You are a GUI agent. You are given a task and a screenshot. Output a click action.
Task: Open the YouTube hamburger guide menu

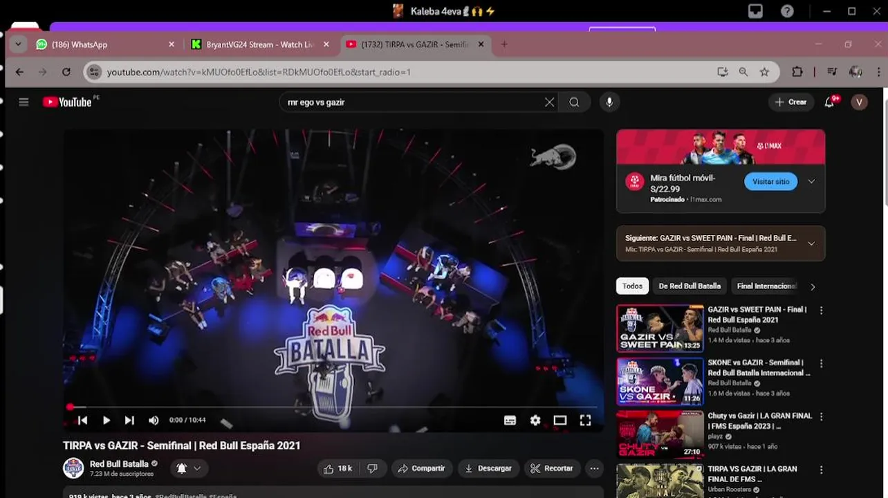coord(24,102)
